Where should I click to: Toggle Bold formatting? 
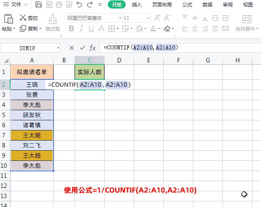[x=71, y=28]
